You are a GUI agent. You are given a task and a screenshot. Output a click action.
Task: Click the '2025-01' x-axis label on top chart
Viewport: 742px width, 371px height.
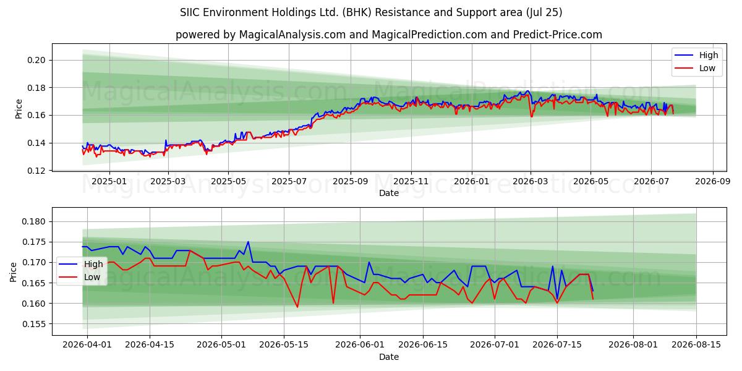(x=109, y=182)
